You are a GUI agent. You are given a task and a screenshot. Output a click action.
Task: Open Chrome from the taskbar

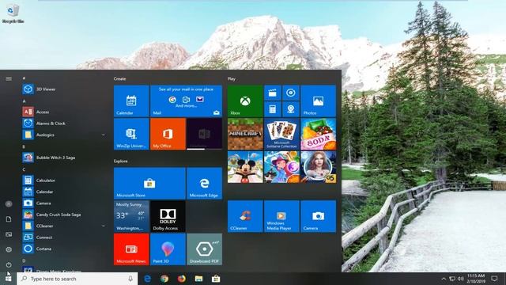pos(164,279)
